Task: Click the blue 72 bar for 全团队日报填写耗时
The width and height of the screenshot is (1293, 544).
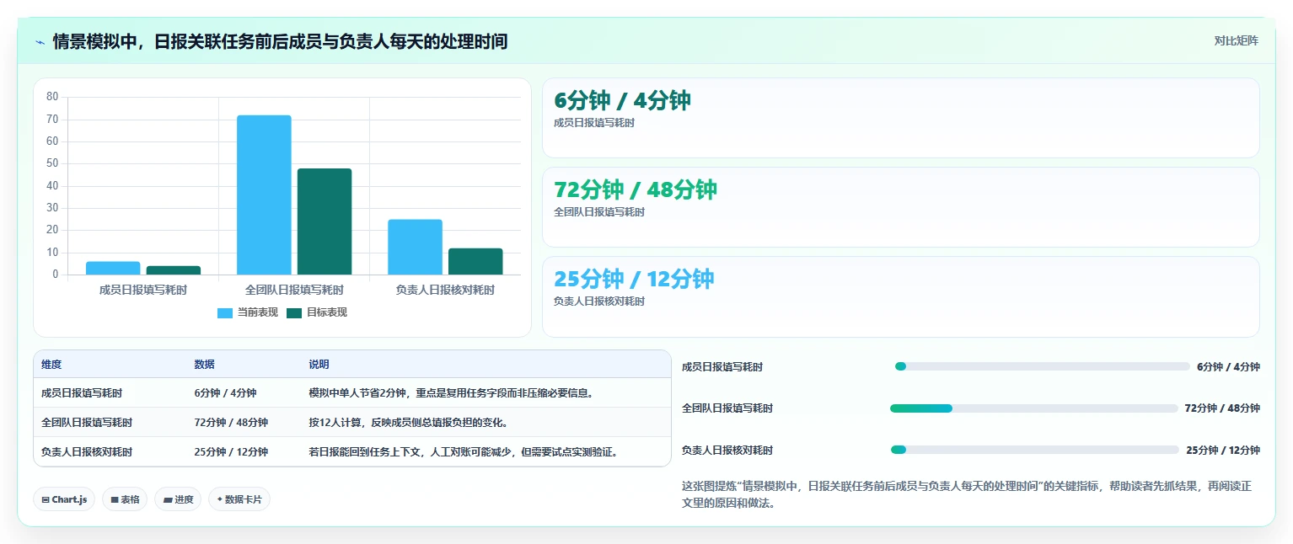Action: click(264, 195)
